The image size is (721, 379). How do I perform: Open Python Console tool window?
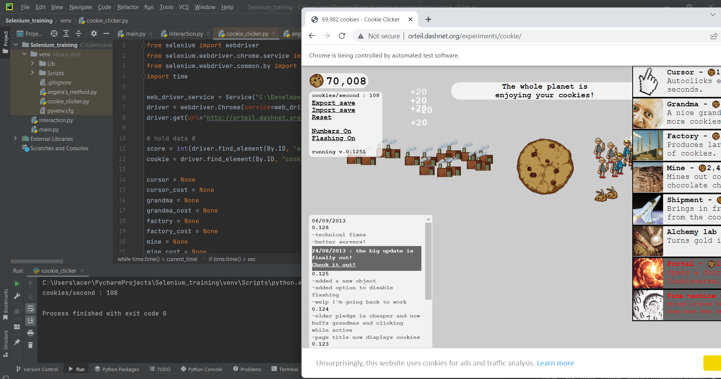[201, 369]
